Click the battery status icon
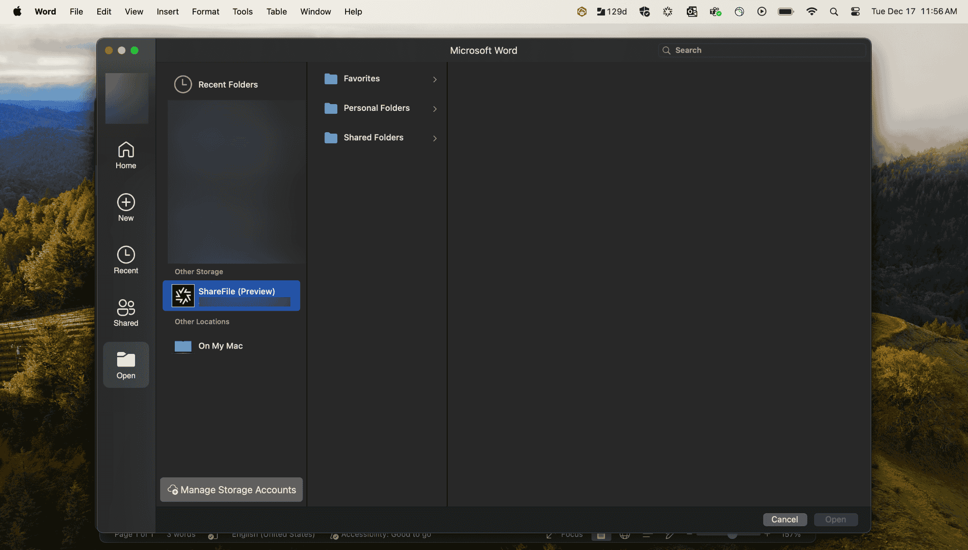The image size is (968, 550). pyautogui.click(x=786, y=12)
